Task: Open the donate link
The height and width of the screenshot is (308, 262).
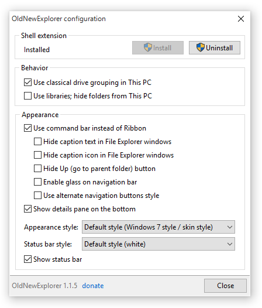Action: 93,286
